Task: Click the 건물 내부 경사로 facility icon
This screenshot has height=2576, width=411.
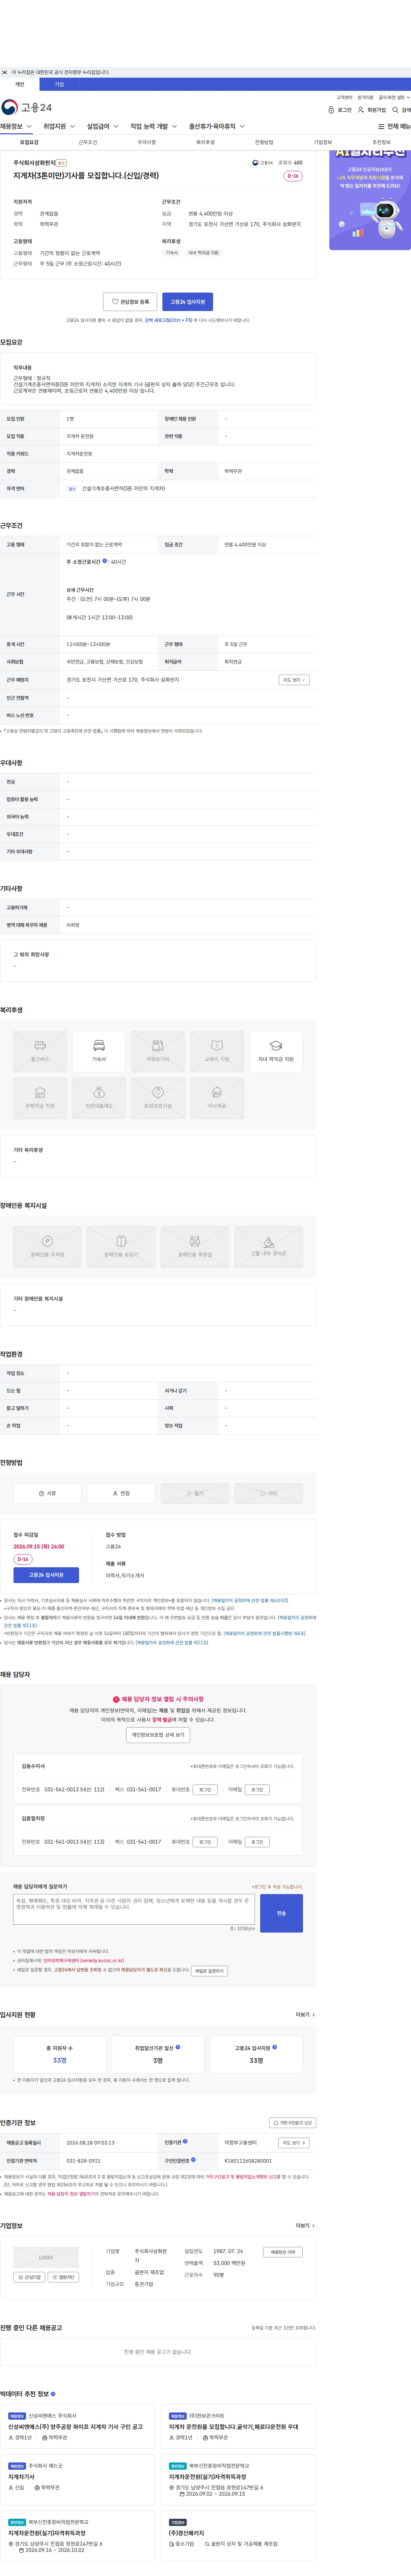Action: pos(269,1247)
